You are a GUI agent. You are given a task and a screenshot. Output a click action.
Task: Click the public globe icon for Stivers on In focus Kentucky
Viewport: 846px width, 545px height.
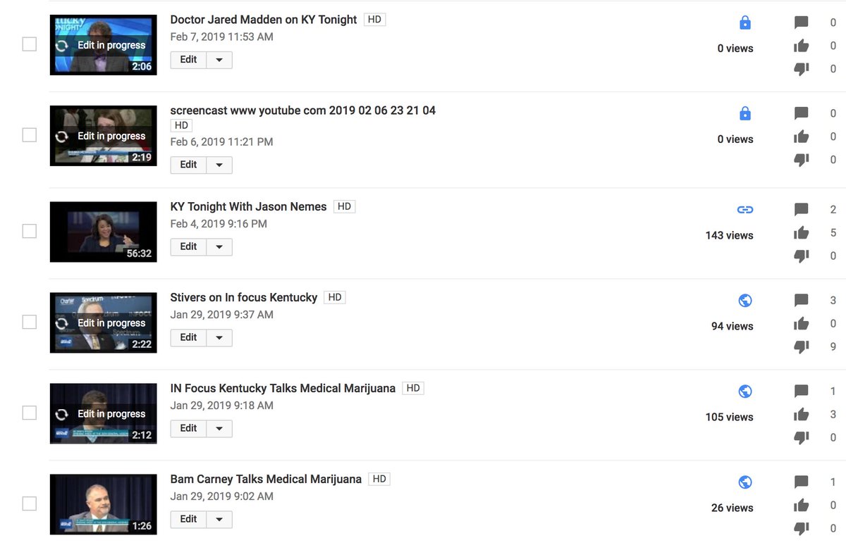click(744, 300)
